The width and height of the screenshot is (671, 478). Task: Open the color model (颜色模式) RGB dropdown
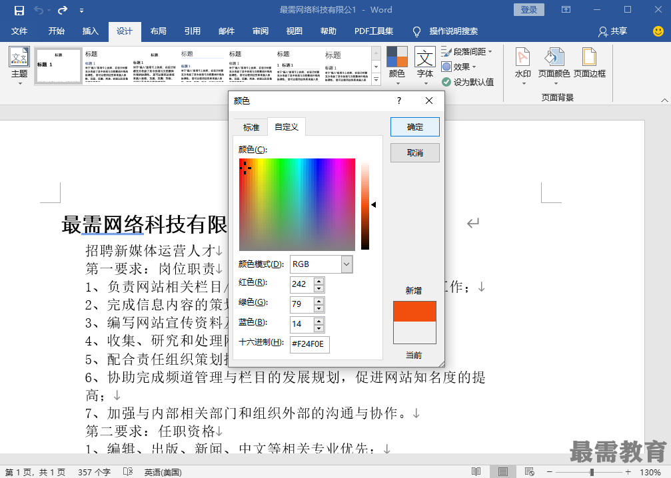coord(321,264)
